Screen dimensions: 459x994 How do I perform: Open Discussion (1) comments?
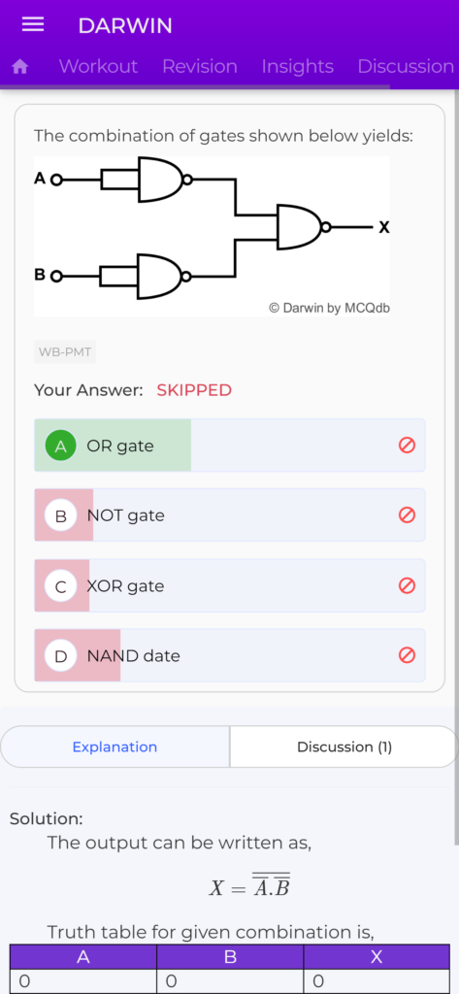tap(344, 746)
